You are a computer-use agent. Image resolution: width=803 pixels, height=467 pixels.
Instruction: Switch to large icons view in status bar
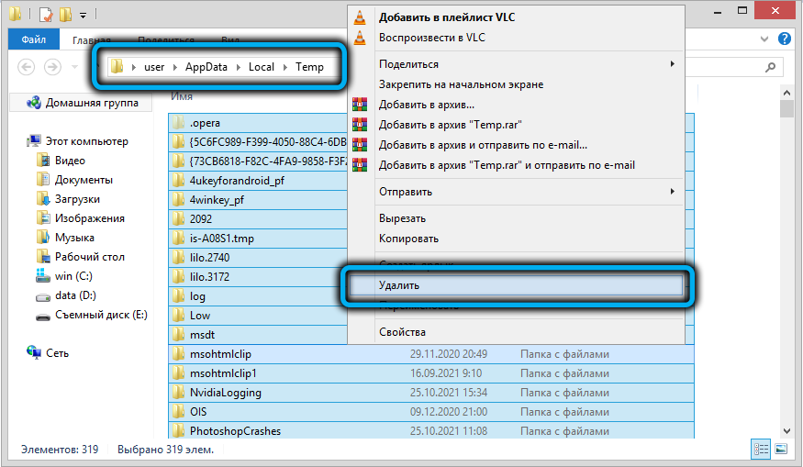pyautogui.click(x=780, y=449)
